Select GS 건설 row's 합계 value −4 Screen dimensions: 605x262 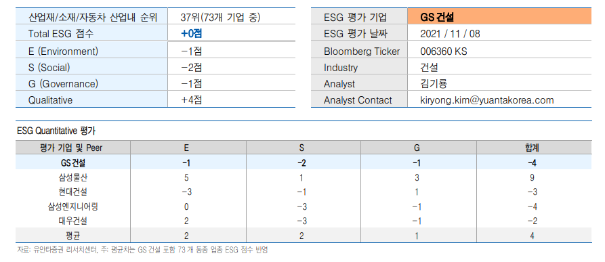pyautogui.click(x=533, y=163)
